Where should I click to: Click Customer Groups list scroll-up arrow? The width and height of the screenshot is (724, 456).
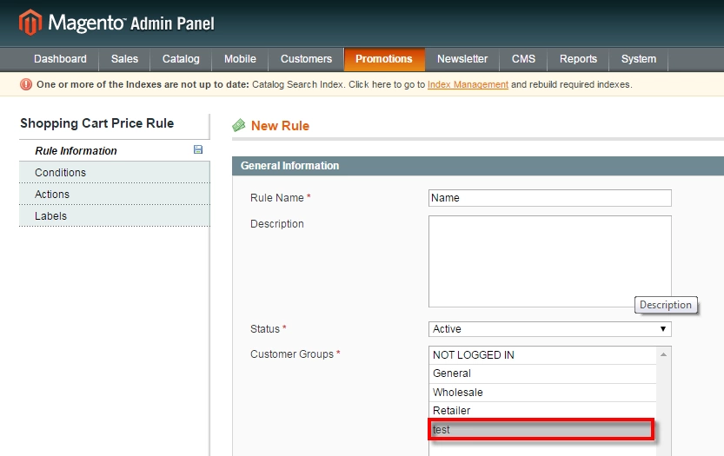click(663, 354)
